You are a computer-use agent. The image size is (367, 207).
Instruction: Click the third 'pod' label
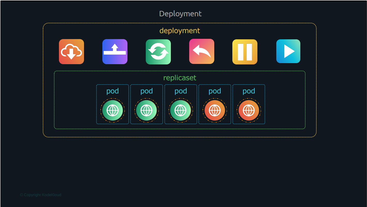pos(181,91)
